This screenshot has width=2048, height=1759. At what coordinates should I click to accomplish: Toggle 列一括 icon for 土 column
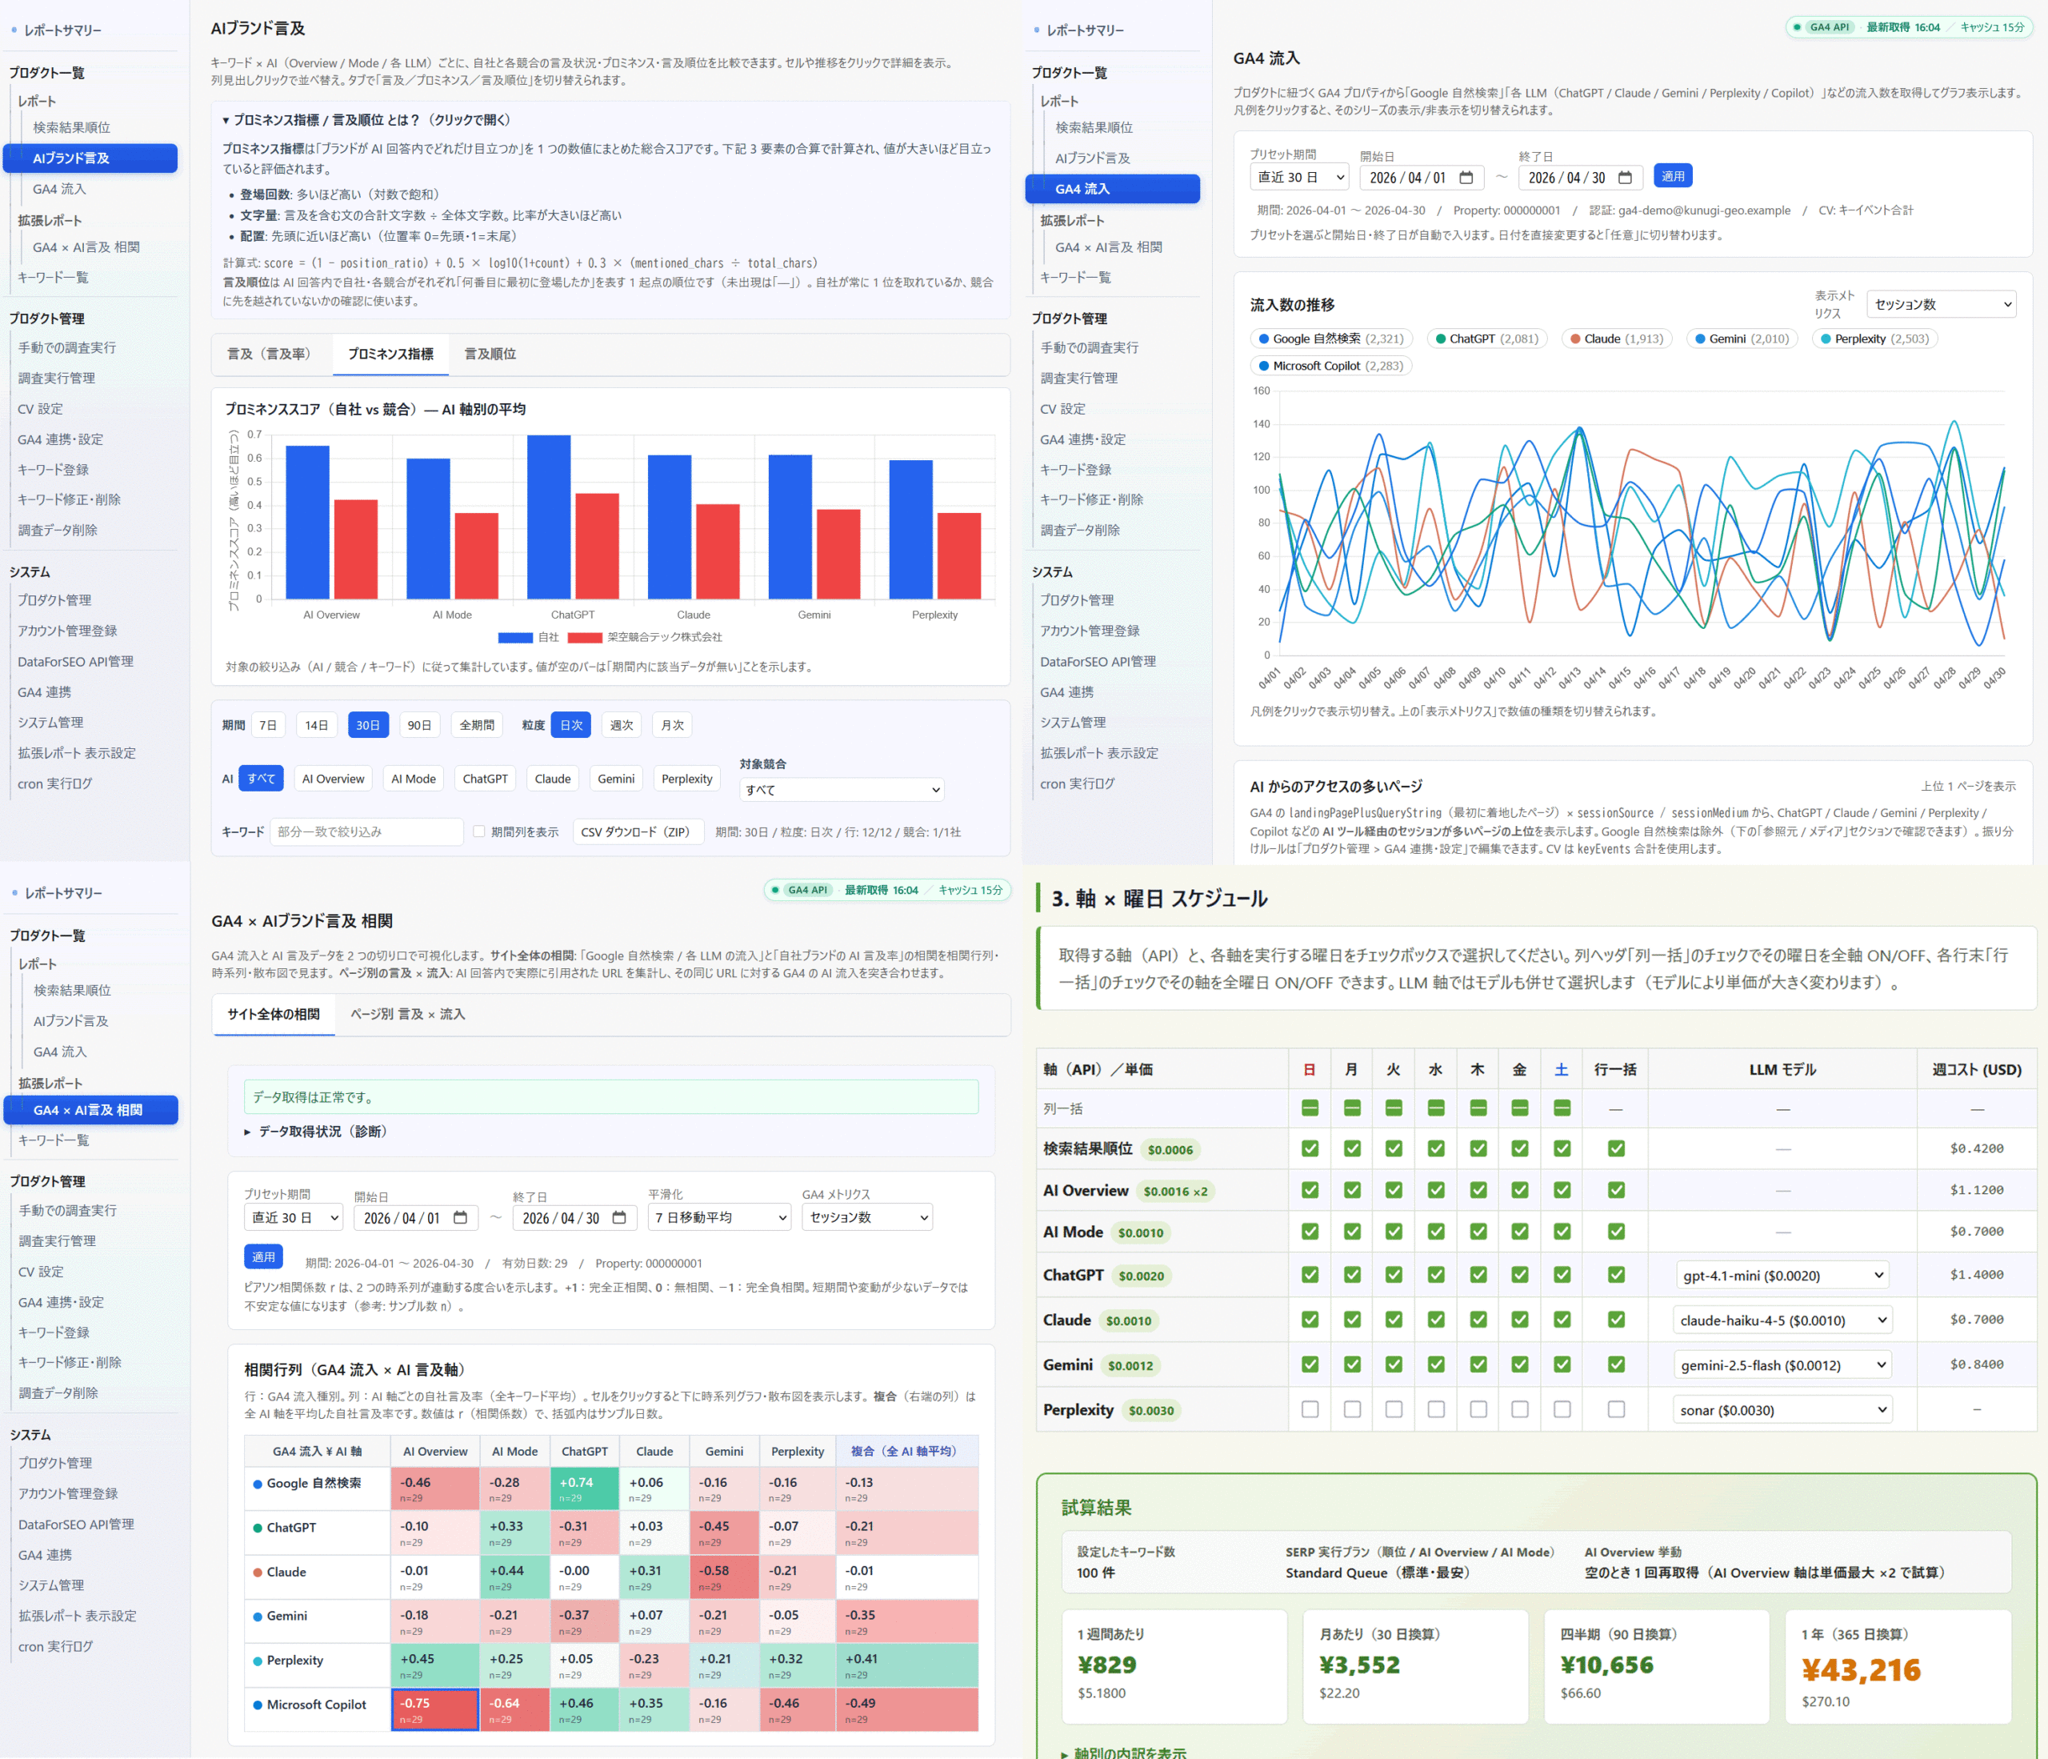coord(1562,1108)
